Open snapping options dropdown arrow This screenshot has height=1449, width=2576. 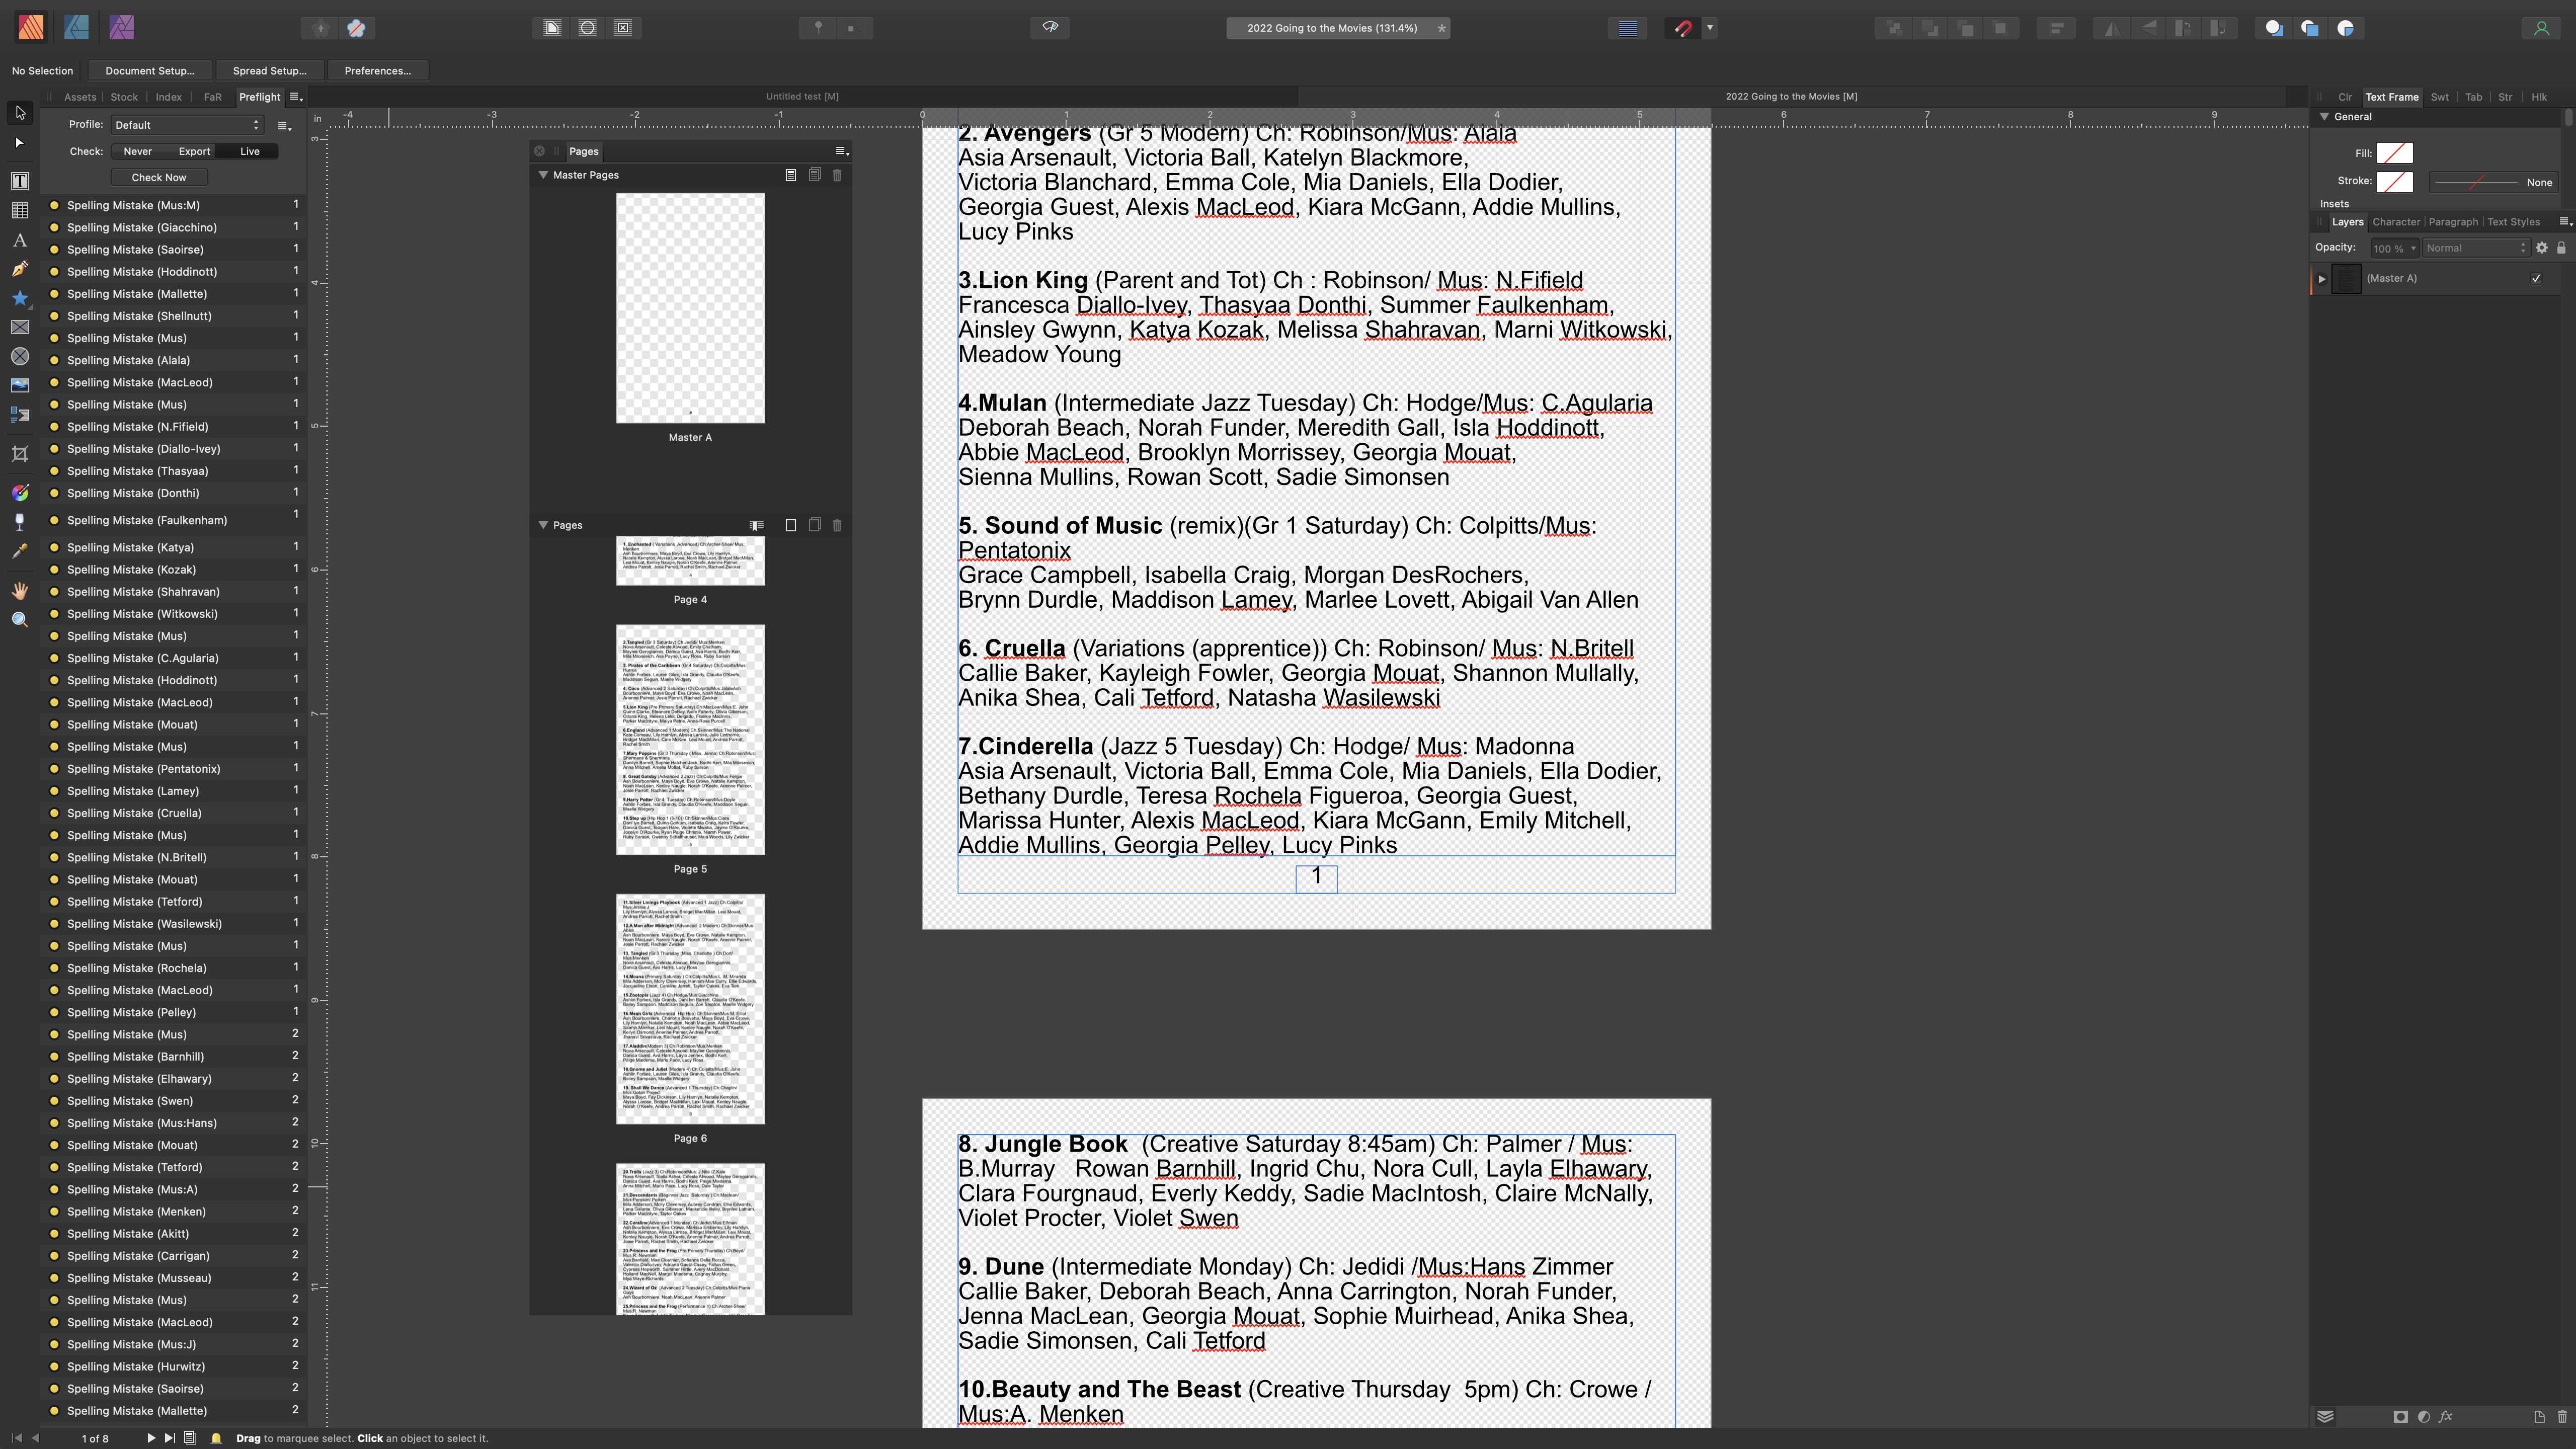(x=1710, y=28)
